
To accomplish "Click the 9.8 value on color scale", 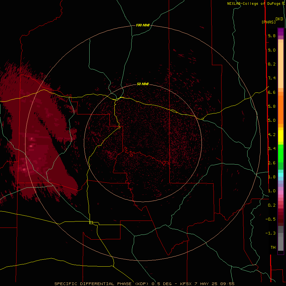I will pos(272,36).
